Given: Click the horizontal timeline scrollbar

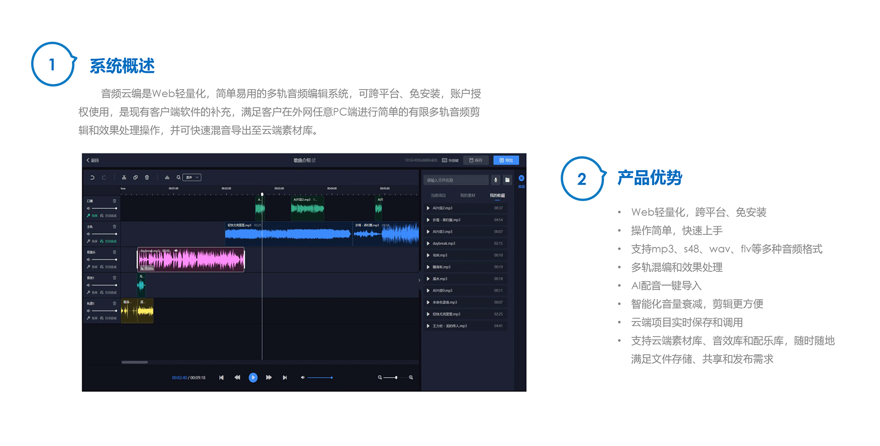Looking at the screenshot, I should pos(135,362).
